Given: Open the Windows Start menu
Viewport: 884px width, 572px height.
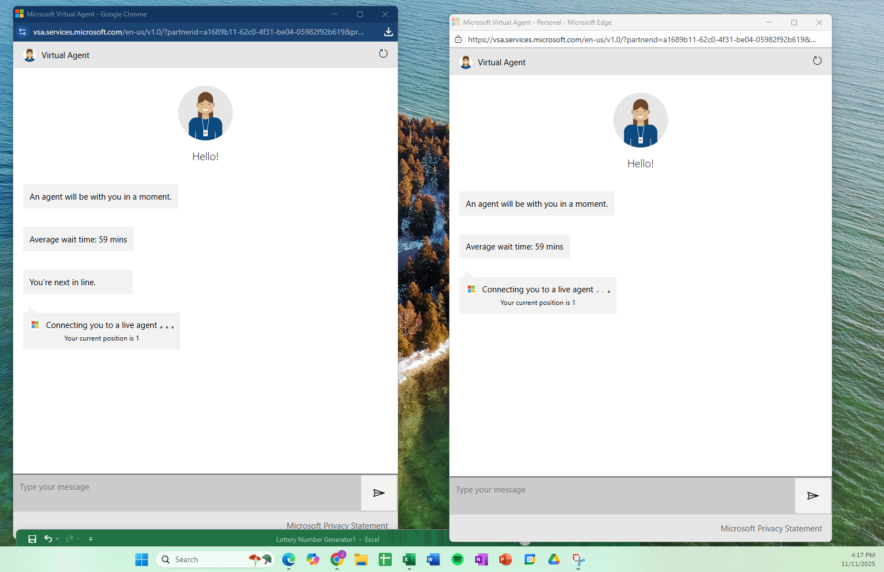Looking at the screenshot, I should 141,559.
